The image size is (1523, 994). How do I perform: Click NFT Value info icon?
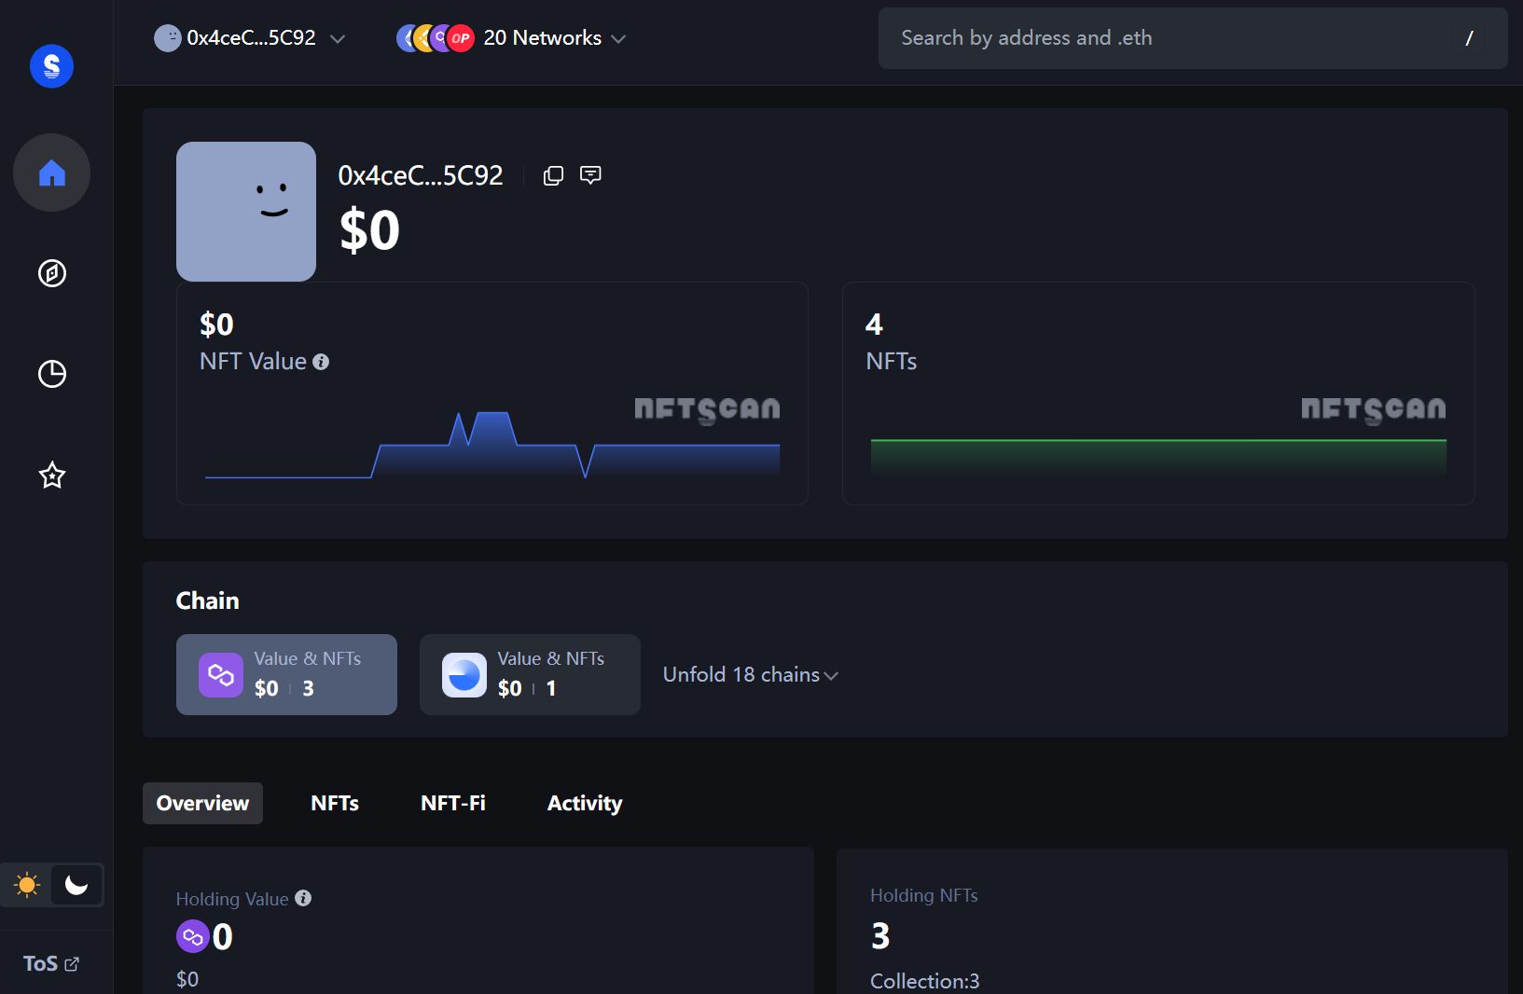coord(321,362)
